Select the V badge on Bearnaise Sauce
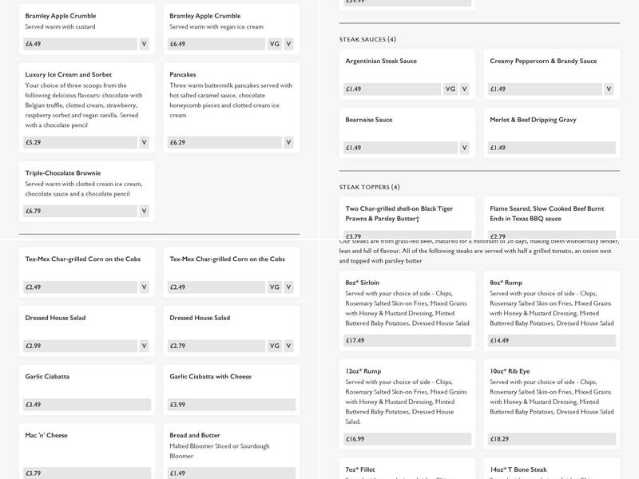639x479 pixels. (464, 148)
